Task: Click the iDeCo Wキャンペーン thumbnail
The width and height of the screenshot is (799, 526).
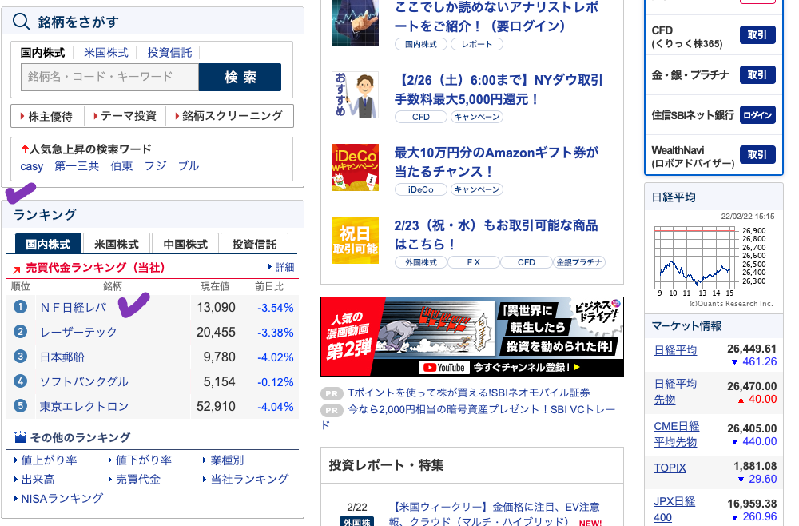Action: 355,167
